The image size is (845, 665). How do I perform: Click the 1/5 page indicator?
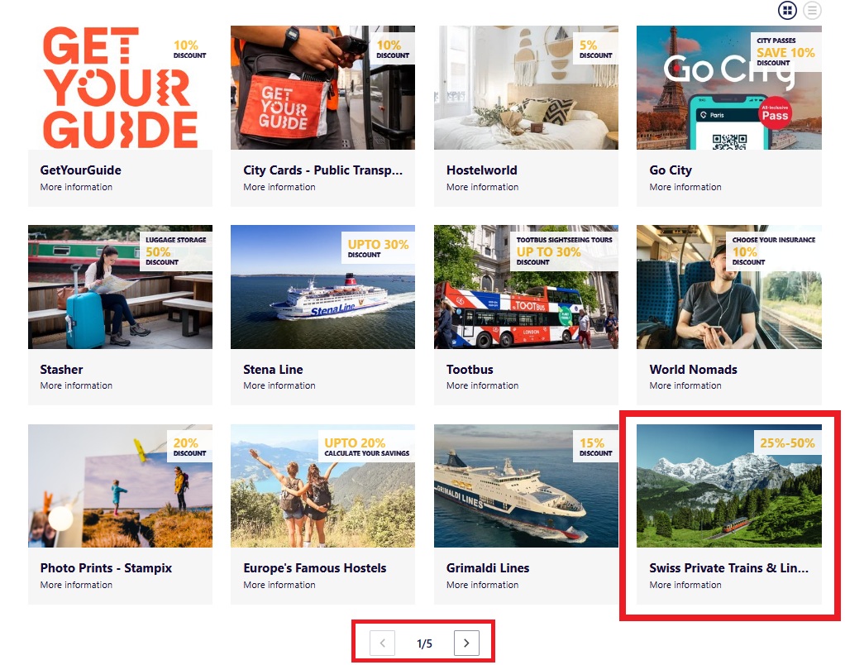point(424,643)
